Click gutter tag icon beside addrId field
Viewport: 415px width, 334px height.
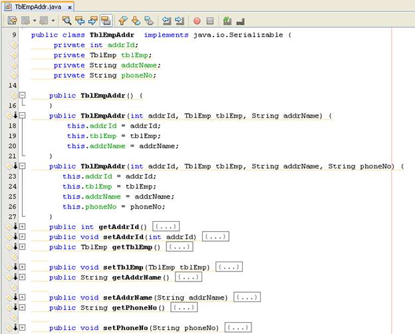tap(13, 44)
